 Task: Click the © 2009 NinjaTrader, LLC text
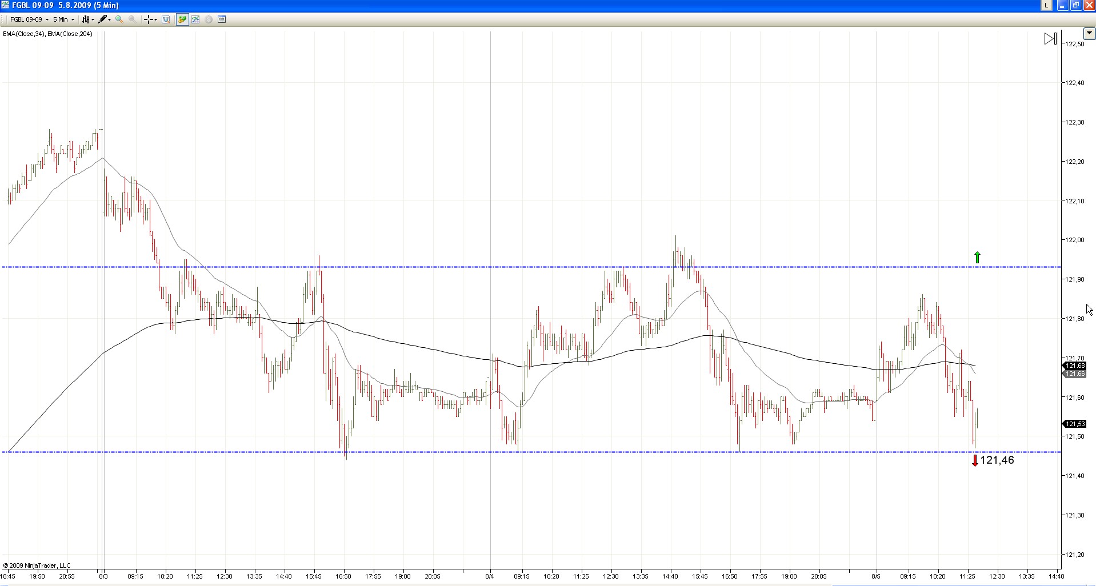point(37,565)
